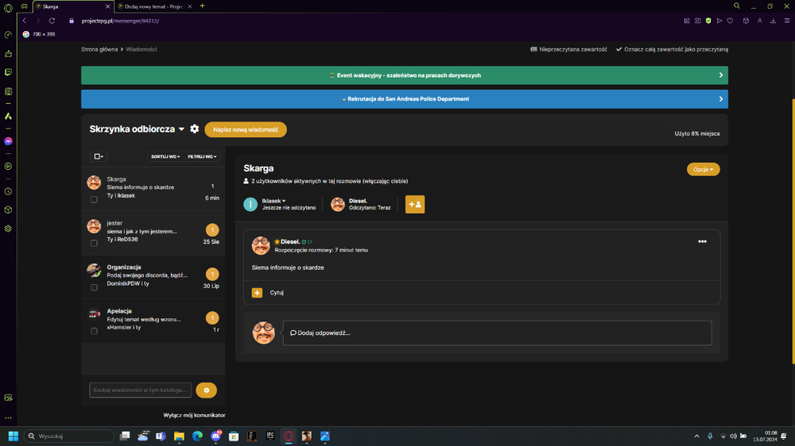Click Napisz nową wiadomość button
The height and width of the screenshot is (446, 795).
(246, 129)
